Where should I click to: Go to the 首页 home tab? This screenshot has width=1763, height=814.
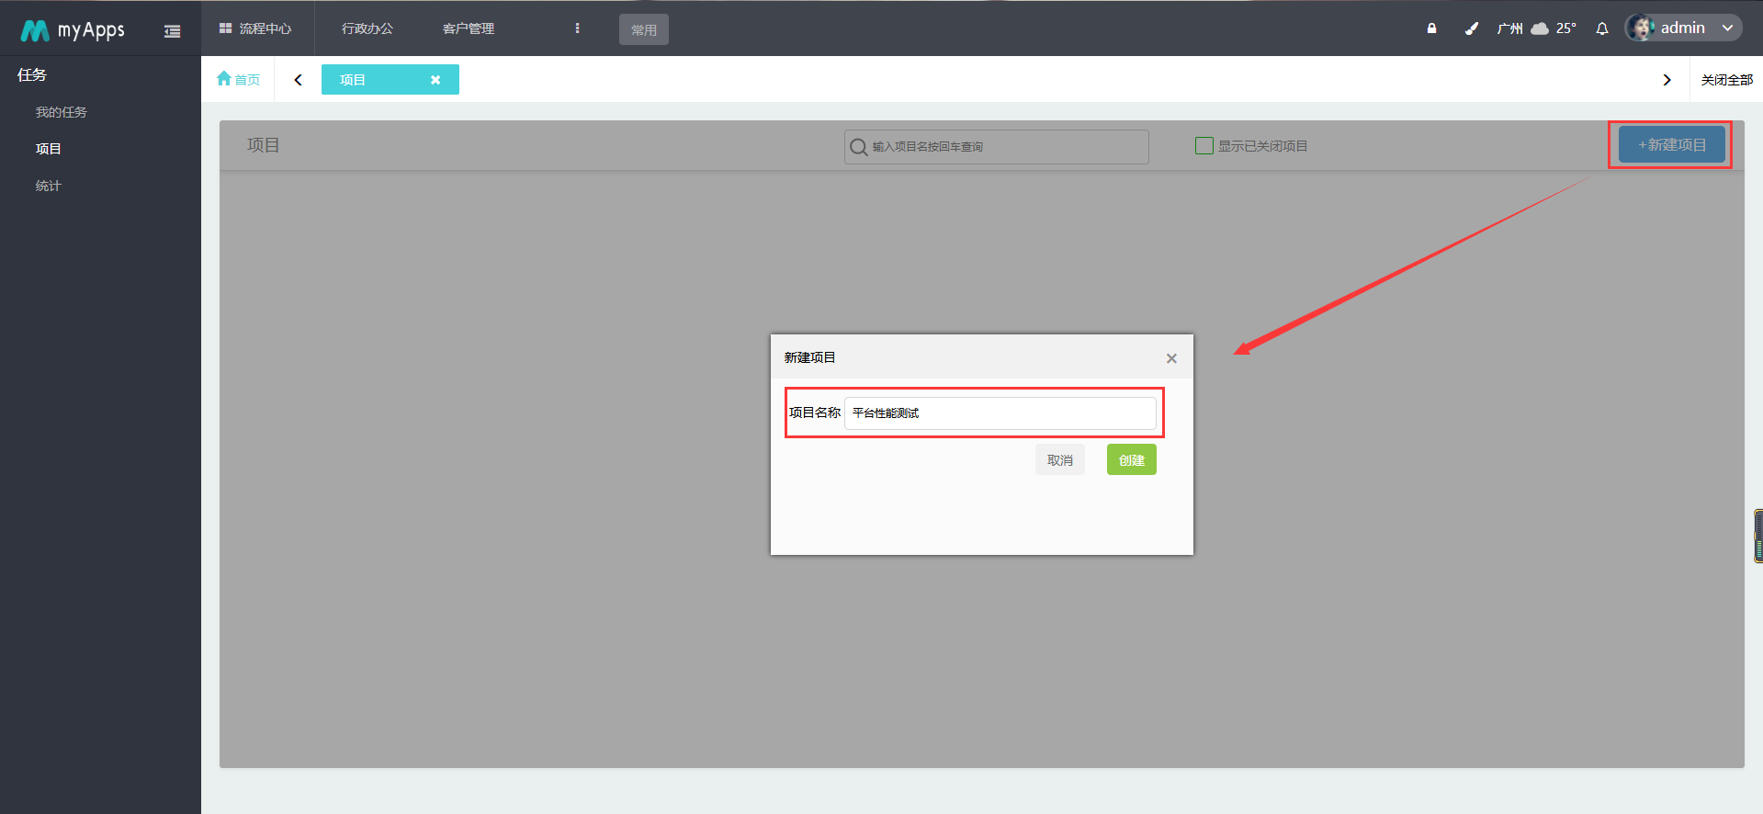coord(239,79)
